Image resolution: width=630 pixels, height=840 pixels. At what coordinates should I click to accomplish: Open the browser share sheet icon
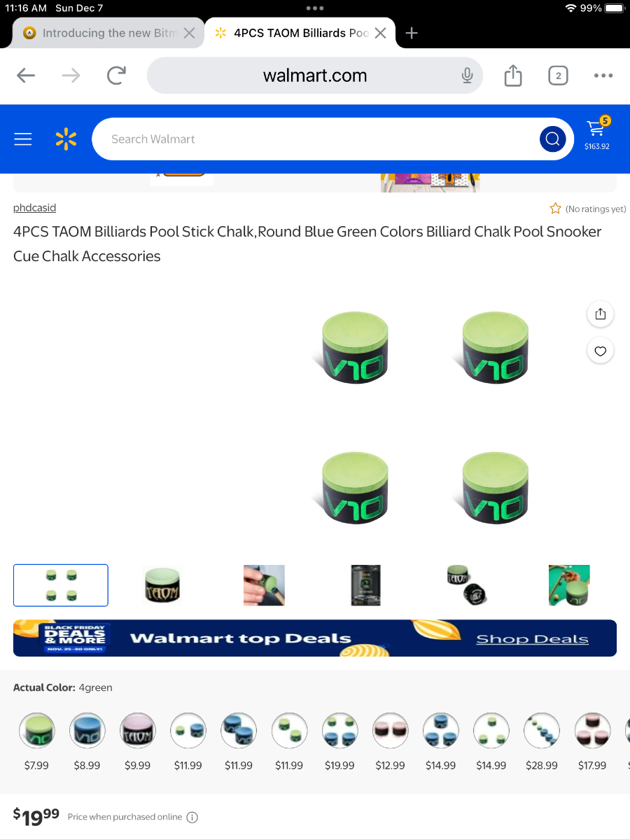point(513,76)
